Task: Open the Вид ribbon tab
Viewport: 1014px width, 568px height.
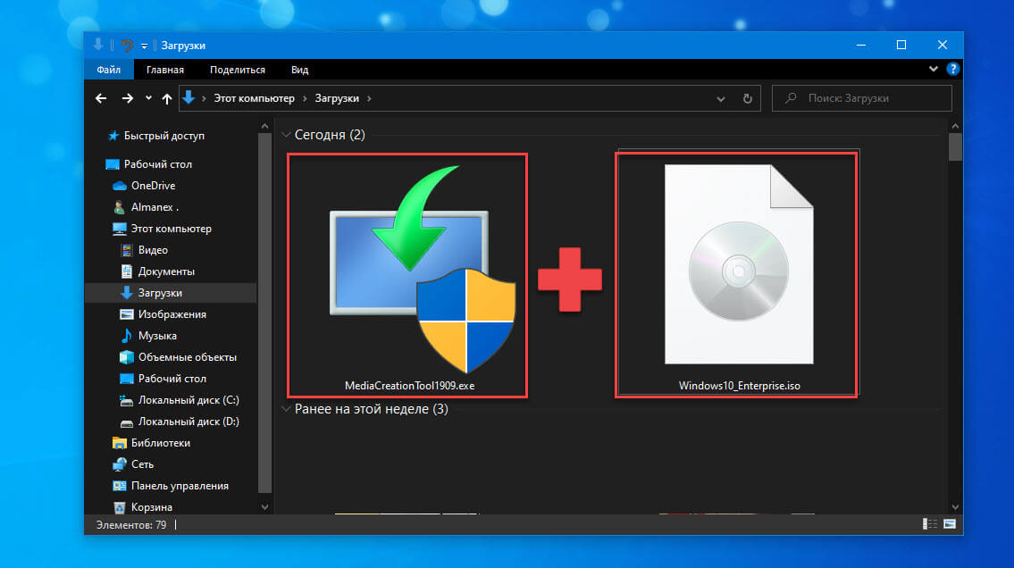Action: [x=299, y=70]
